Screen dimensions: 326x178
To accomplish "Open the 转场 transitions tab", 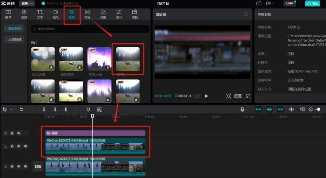I will (x=87, y=14).
